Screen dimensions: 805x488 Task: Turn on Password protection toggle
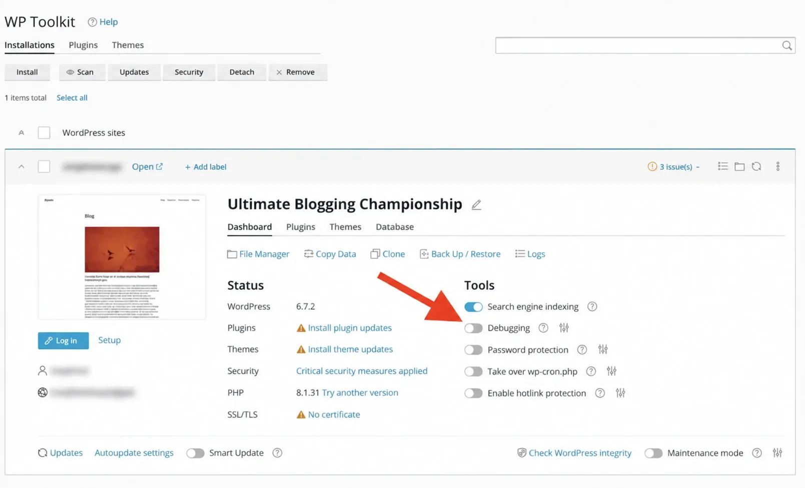[473, 350]
